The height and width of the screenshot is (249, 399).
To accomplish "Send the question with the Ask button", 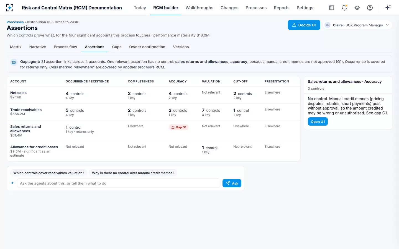I will 232,183.
